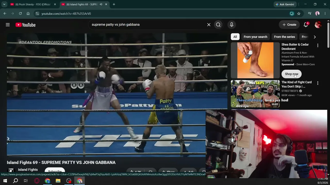This screenshot has width=330, height=185.
Task: Open the more options for the Dove ad
Action: pos(318,45)
